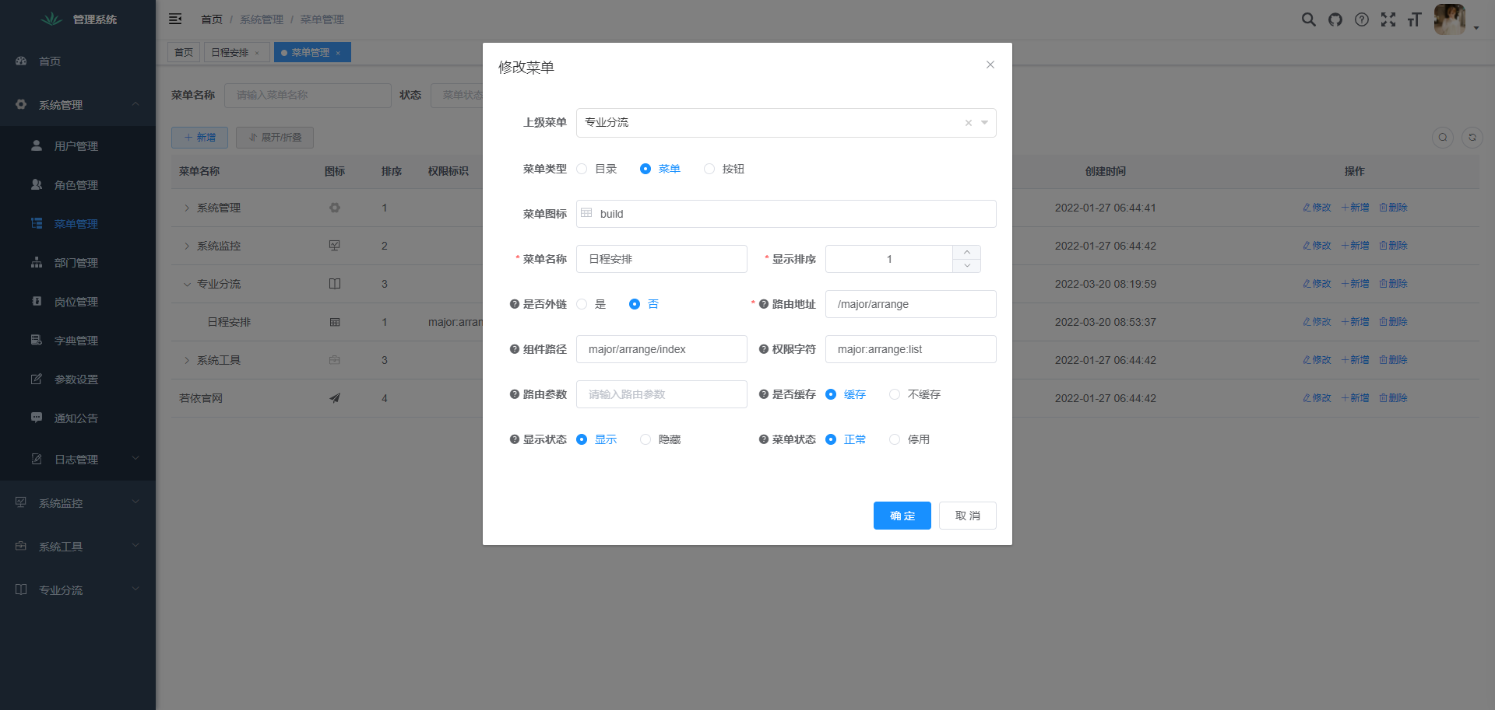The height and width of the screenshot is (710, 1495).
Task: Expand 日志管理 in the sidebar
Action: 78,459
